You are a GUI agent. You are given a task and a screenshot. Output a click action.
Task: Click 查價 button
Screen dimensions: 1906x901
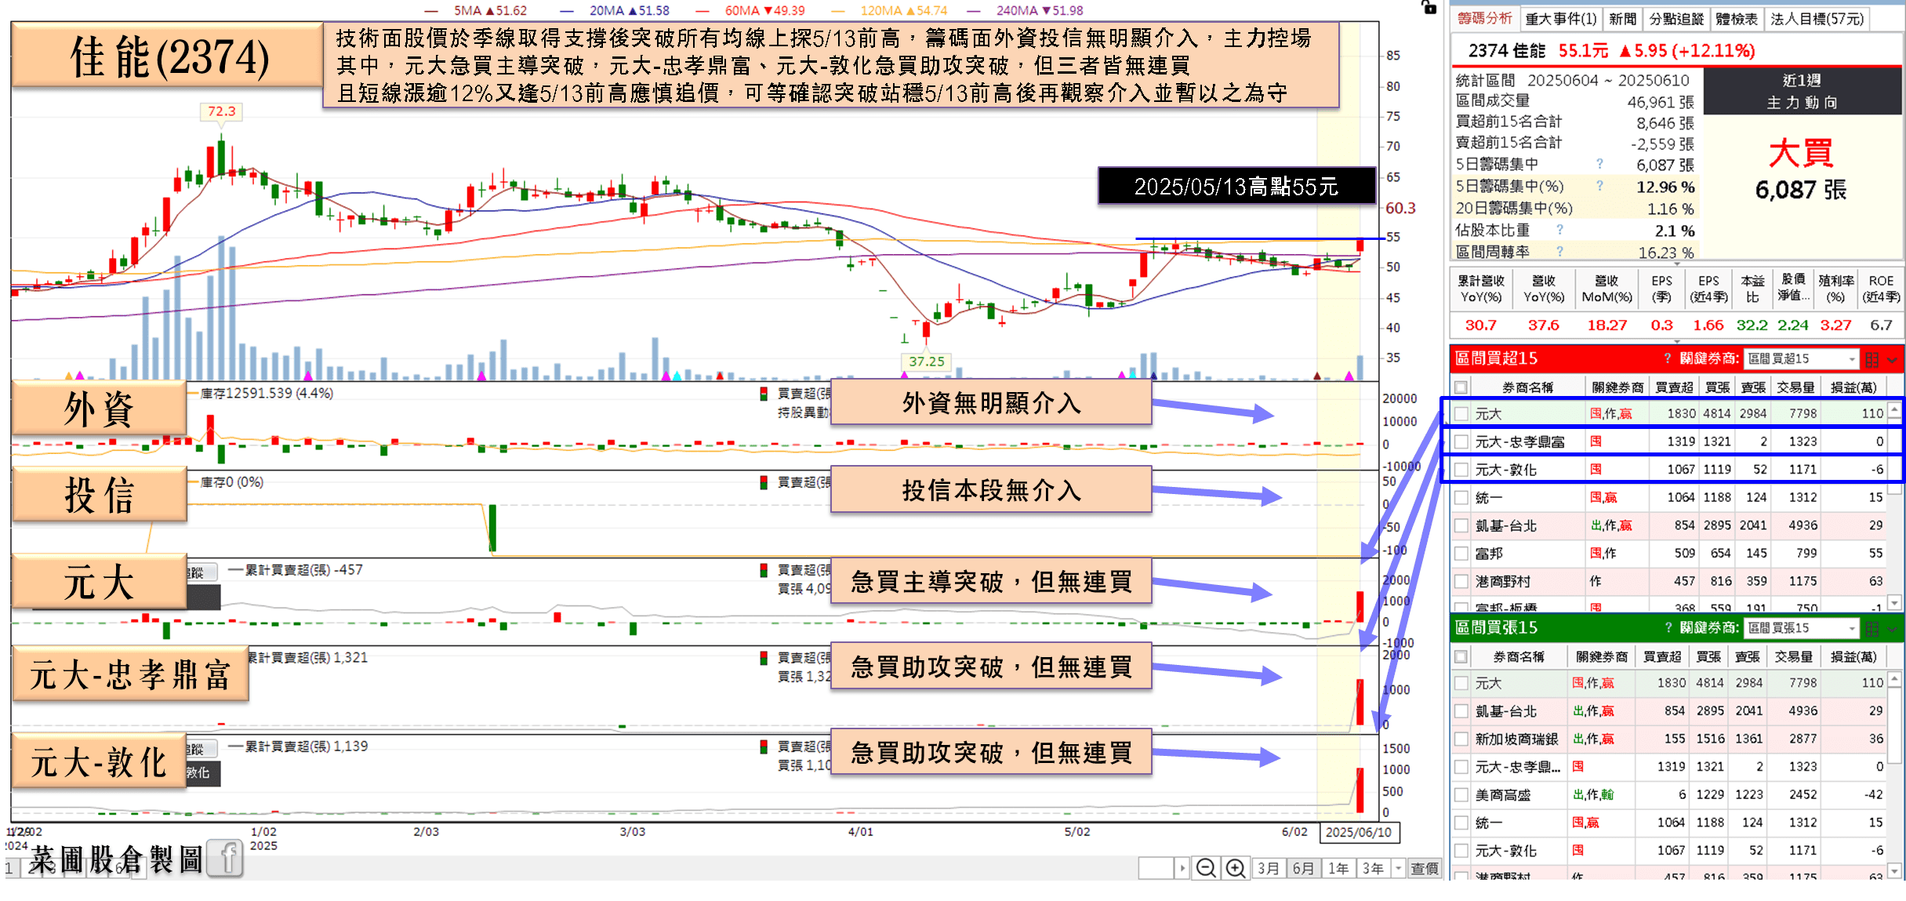pos(1424,868)
